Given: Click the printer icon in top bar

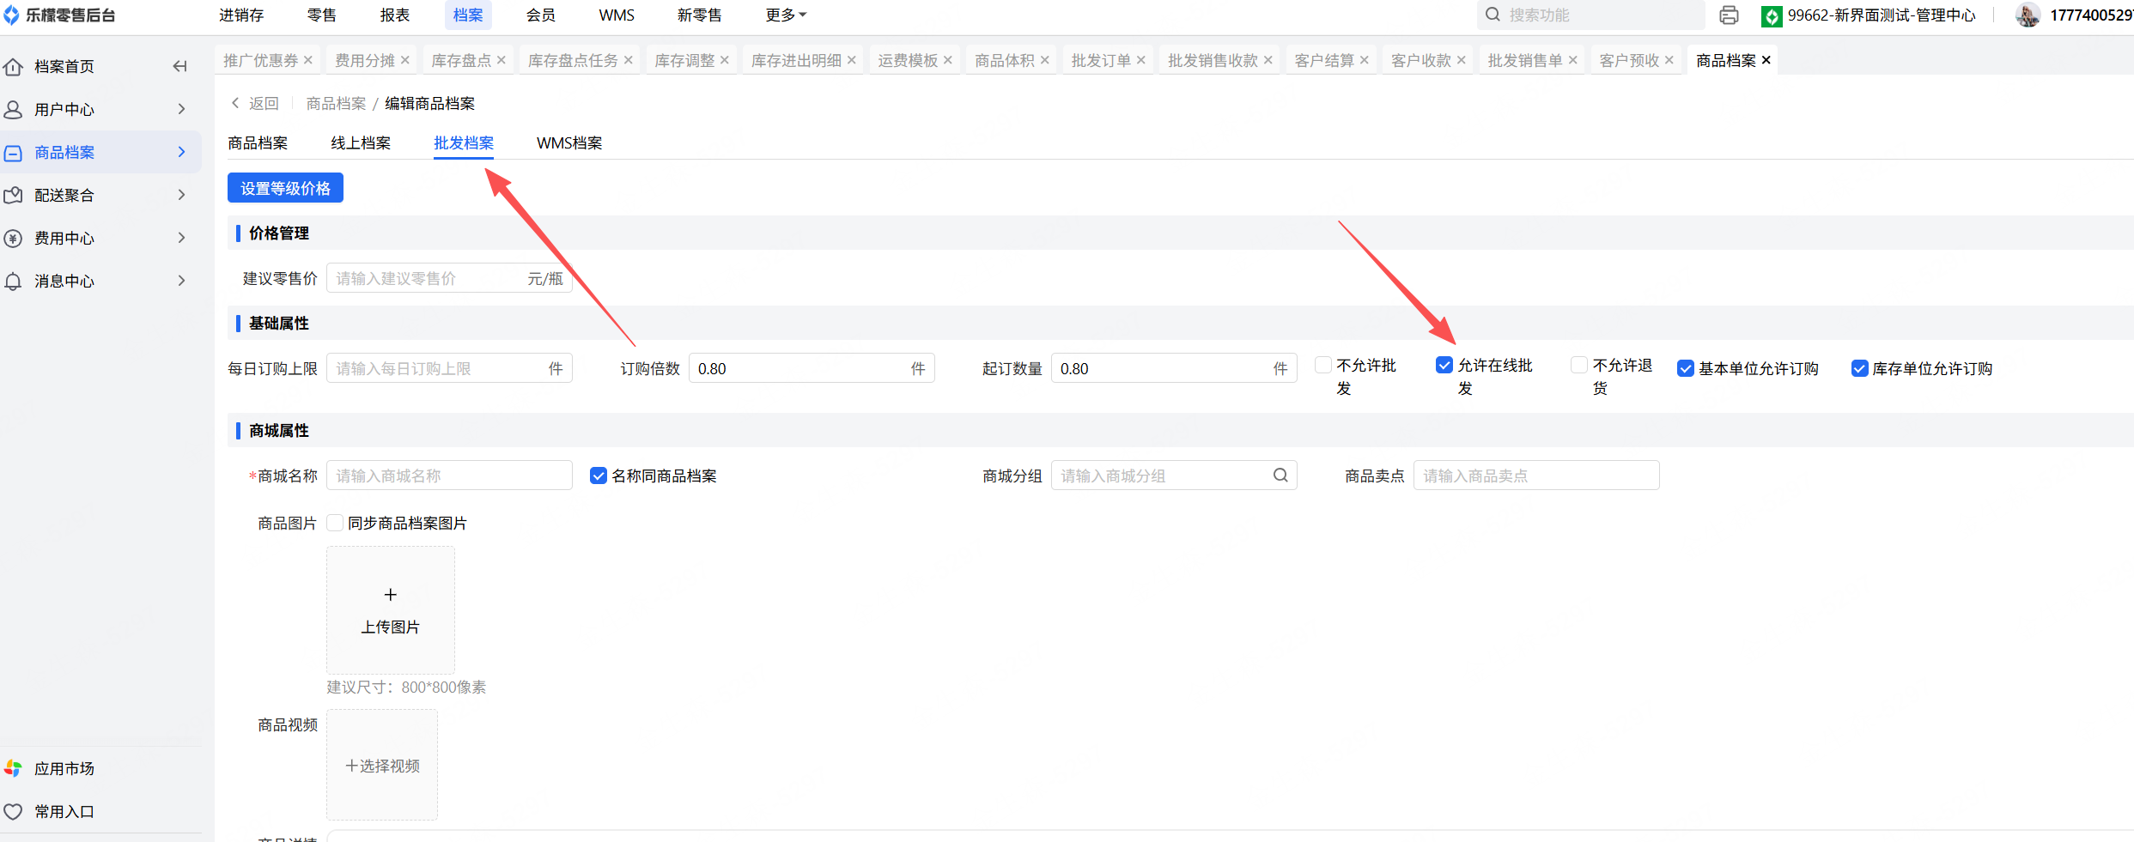Looking at the screenshot, I should point(1729,15).
